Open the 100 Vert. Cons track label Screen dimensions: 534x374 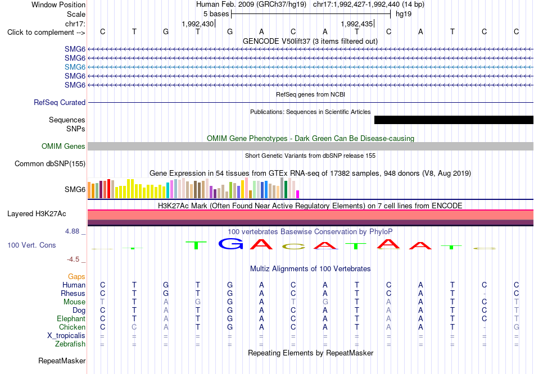[31, 245]
